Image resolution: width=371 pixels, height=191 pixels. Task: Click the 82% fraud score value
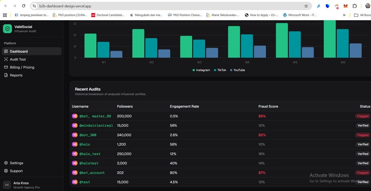[x=262, y=135]
